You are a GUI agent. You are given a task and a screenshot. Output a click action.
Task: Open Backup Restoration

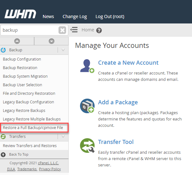pyautogui.click(x=20, y=68)
